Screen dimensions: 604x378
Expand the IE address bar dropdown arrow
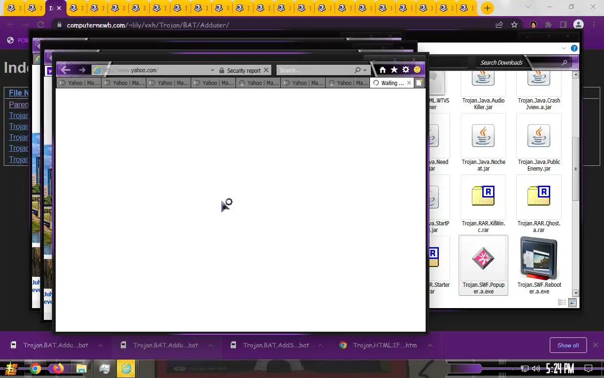pyautogui.click(x=212, y=70)
